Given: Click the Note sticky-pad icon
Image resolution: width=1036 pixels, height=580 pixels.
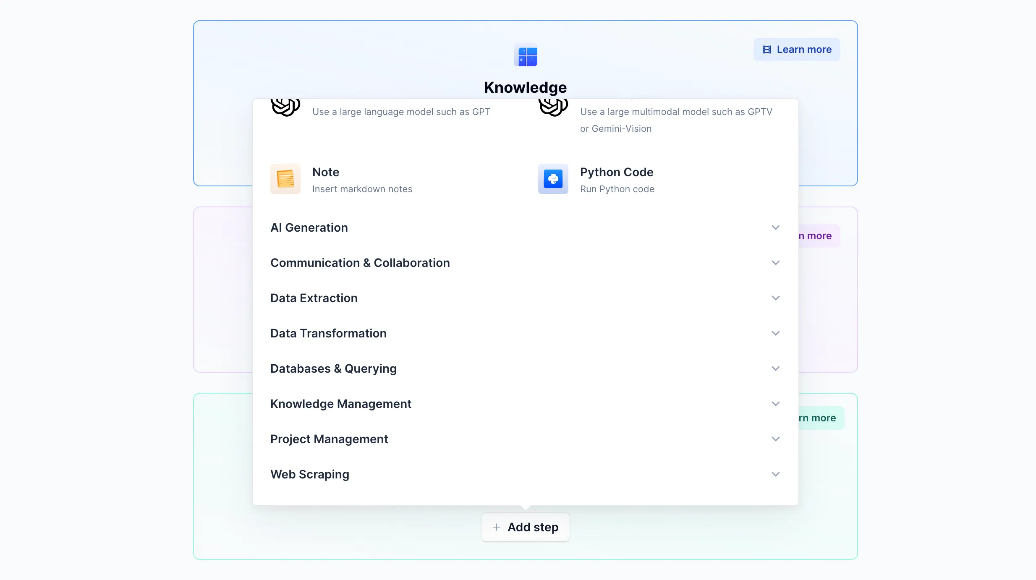Looking at the screenshot, I should tap(285, 179).
